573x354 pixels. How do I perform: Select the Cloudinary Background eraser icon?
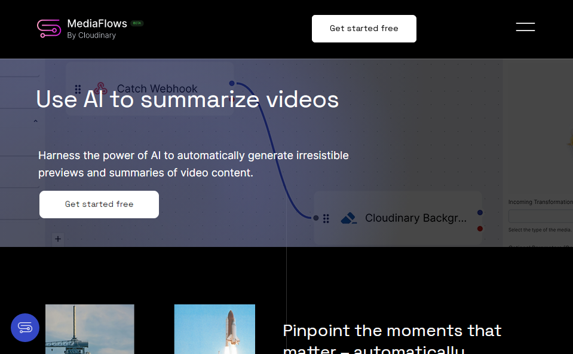click(x=348, y=218)
